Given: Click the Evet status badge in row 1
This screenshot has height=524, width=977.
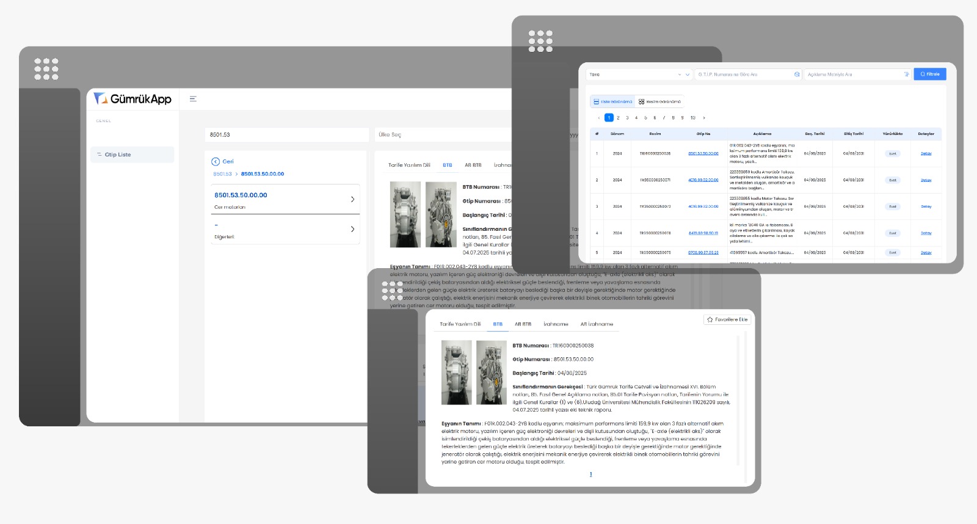Looking at the screenshot, I should point(892,154).
